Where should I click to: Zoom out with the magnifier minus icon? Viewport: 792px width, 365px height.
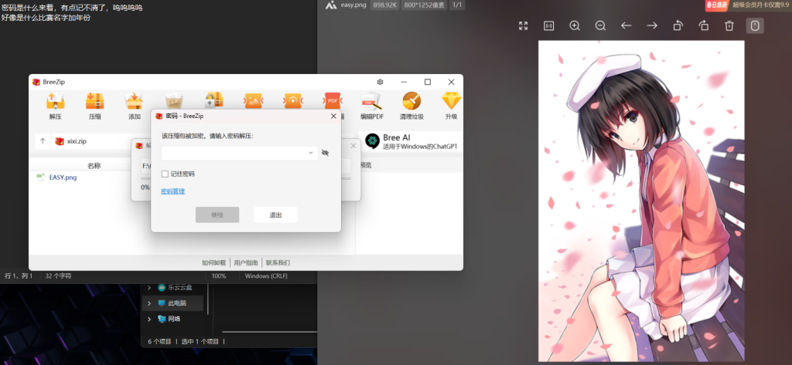coord(600,25)
